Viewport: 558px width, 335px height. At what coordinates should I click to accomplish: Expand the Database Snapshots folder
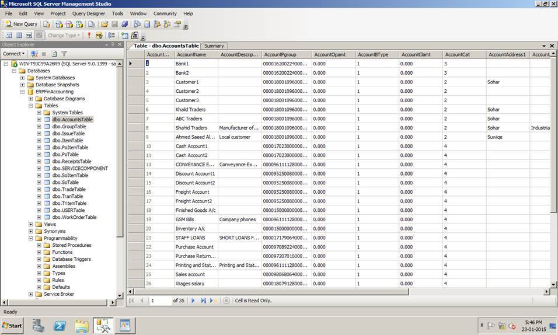(22, 85)
